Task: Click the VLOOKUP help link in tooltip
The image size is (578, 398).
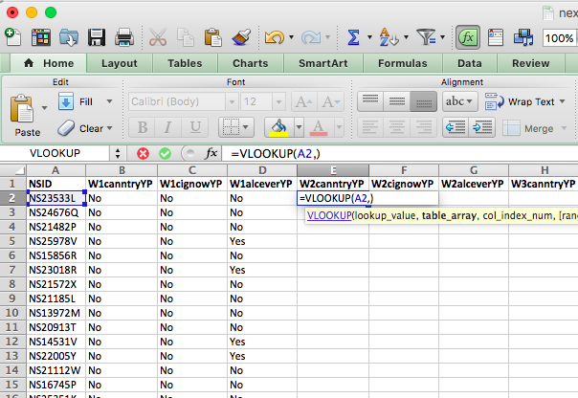Action: coord(328,217)
